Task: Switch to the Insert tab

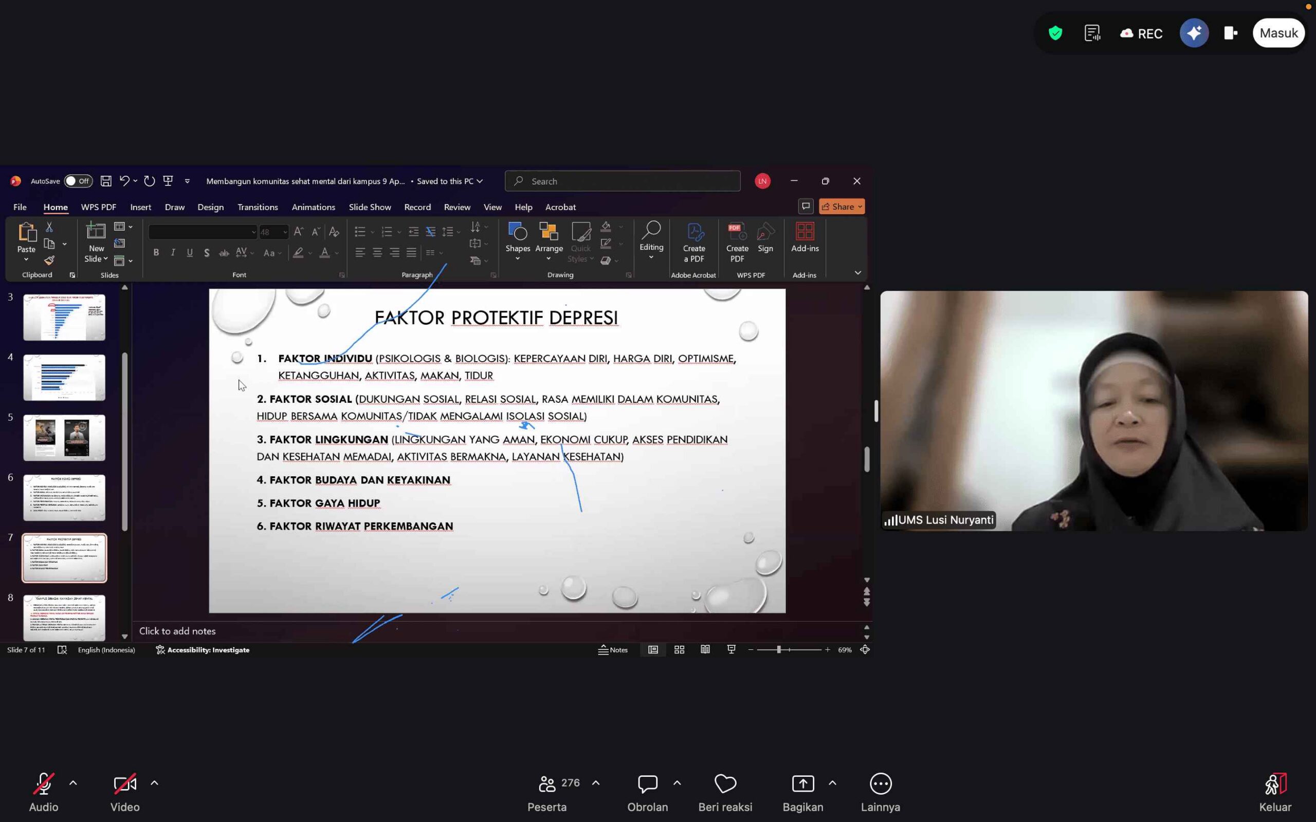Action: click(141, 207)
